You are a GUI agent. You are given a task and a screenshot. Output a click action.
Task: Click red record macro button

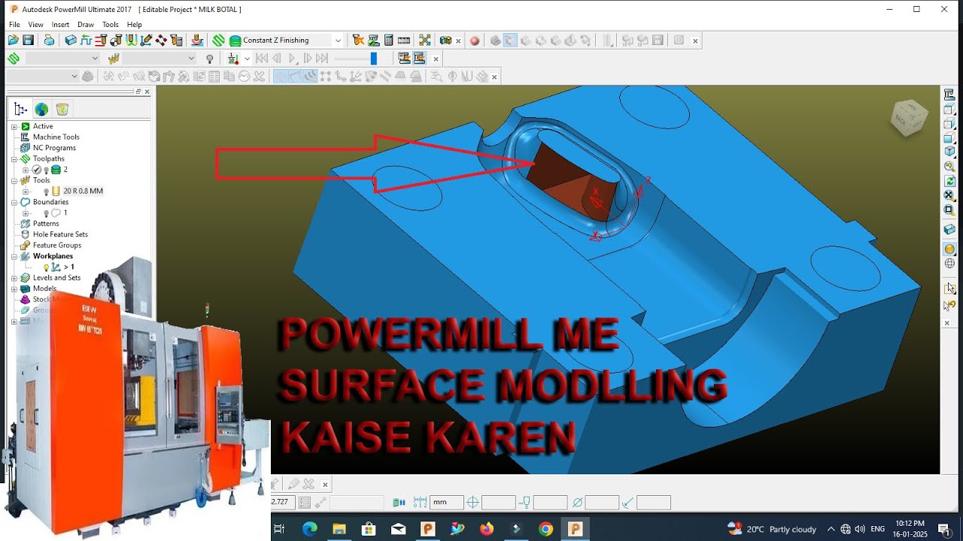pos(475,41)
